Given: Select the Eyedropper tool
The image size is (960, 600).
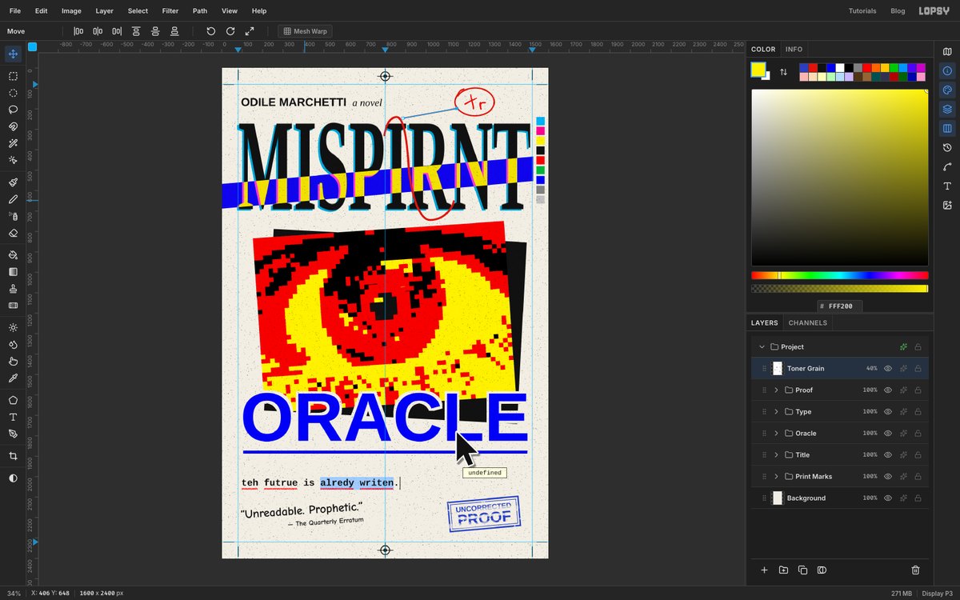Looking at the screenshot, I should point(13,378).
